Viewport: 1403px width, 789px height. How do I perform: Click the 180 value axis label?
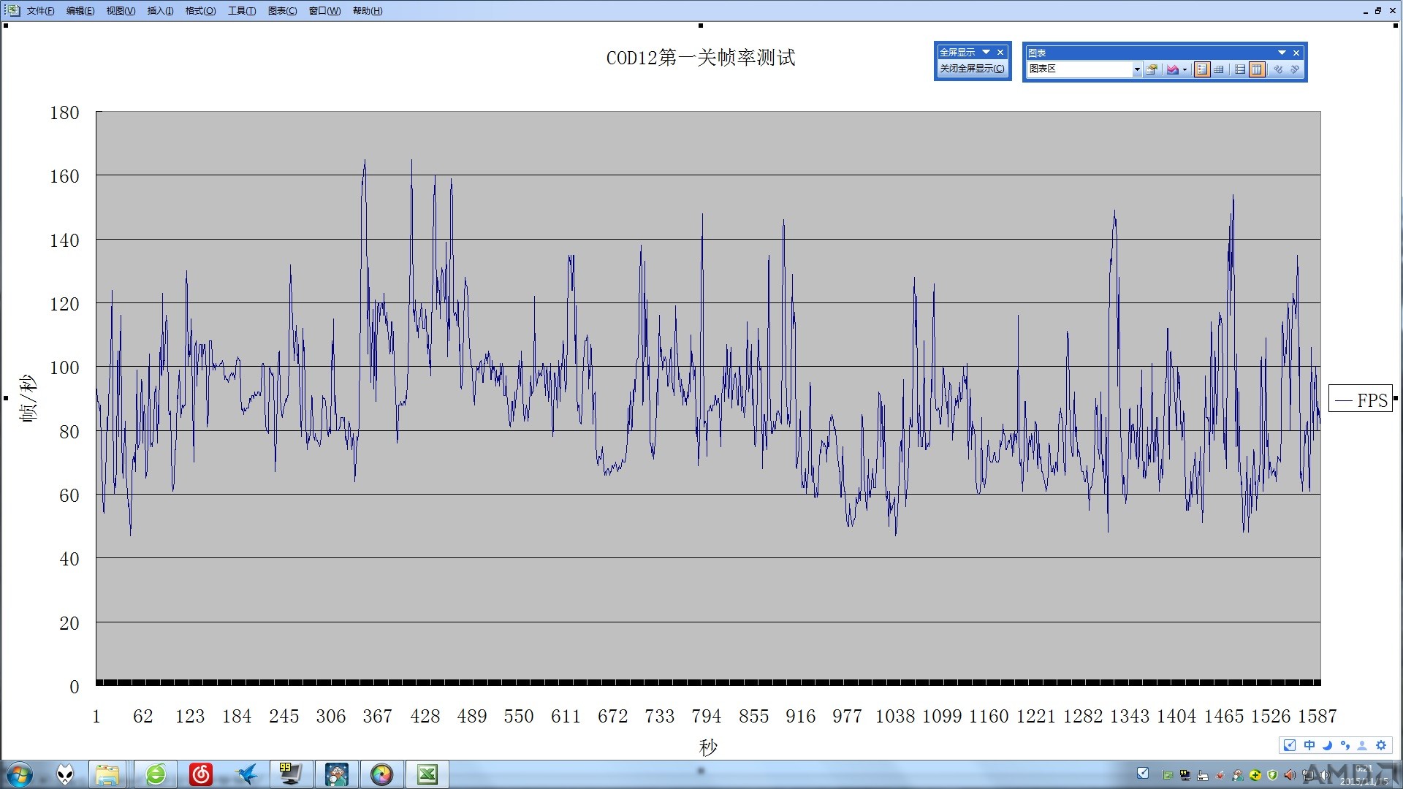[x=64, y=113]
